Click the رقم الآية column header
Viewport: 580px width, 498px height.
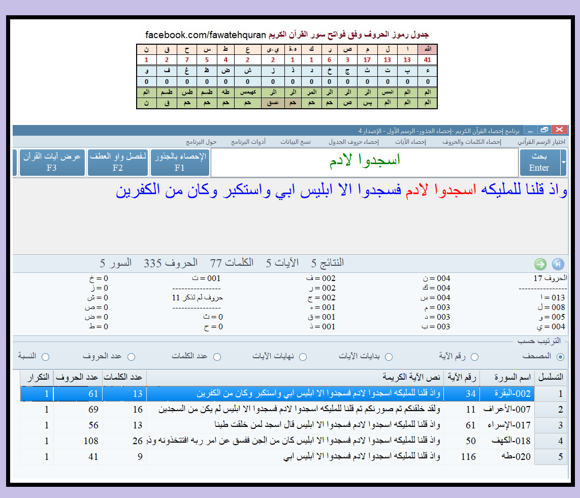tap(462, 378)
